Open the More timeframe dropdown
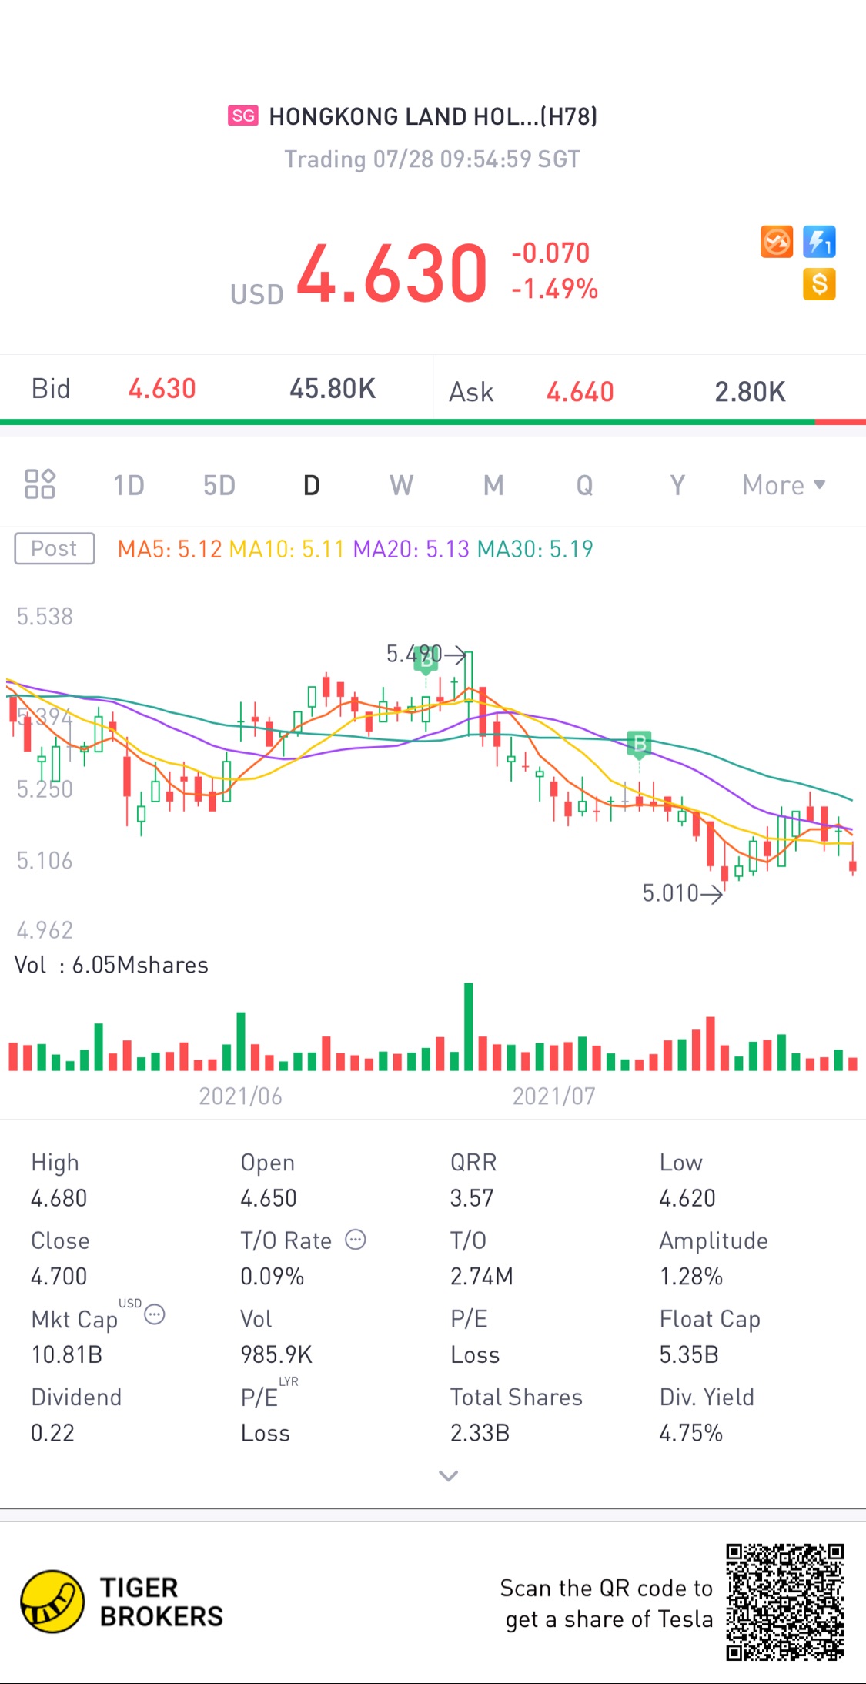Viewport: 866px width, 1684px height. (784, 485)
